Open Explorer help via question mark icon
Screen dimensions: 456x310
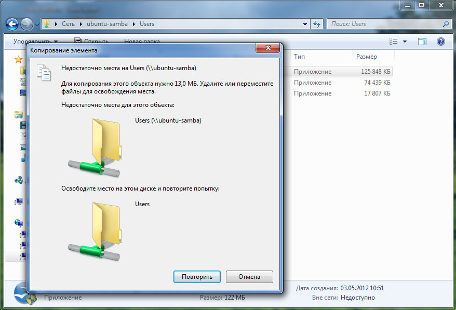[x=441, y=42]
